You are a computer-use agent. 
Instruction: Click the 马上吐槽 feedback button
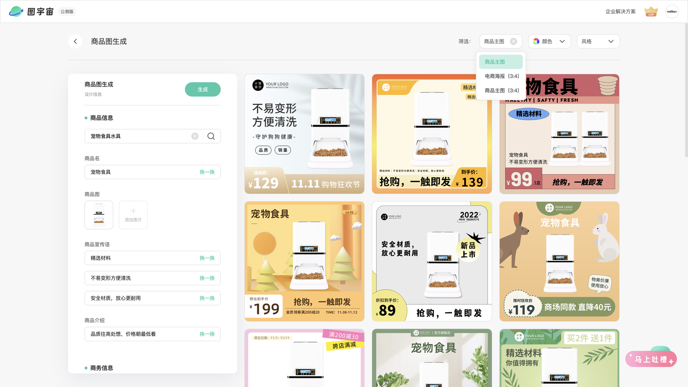651,359
